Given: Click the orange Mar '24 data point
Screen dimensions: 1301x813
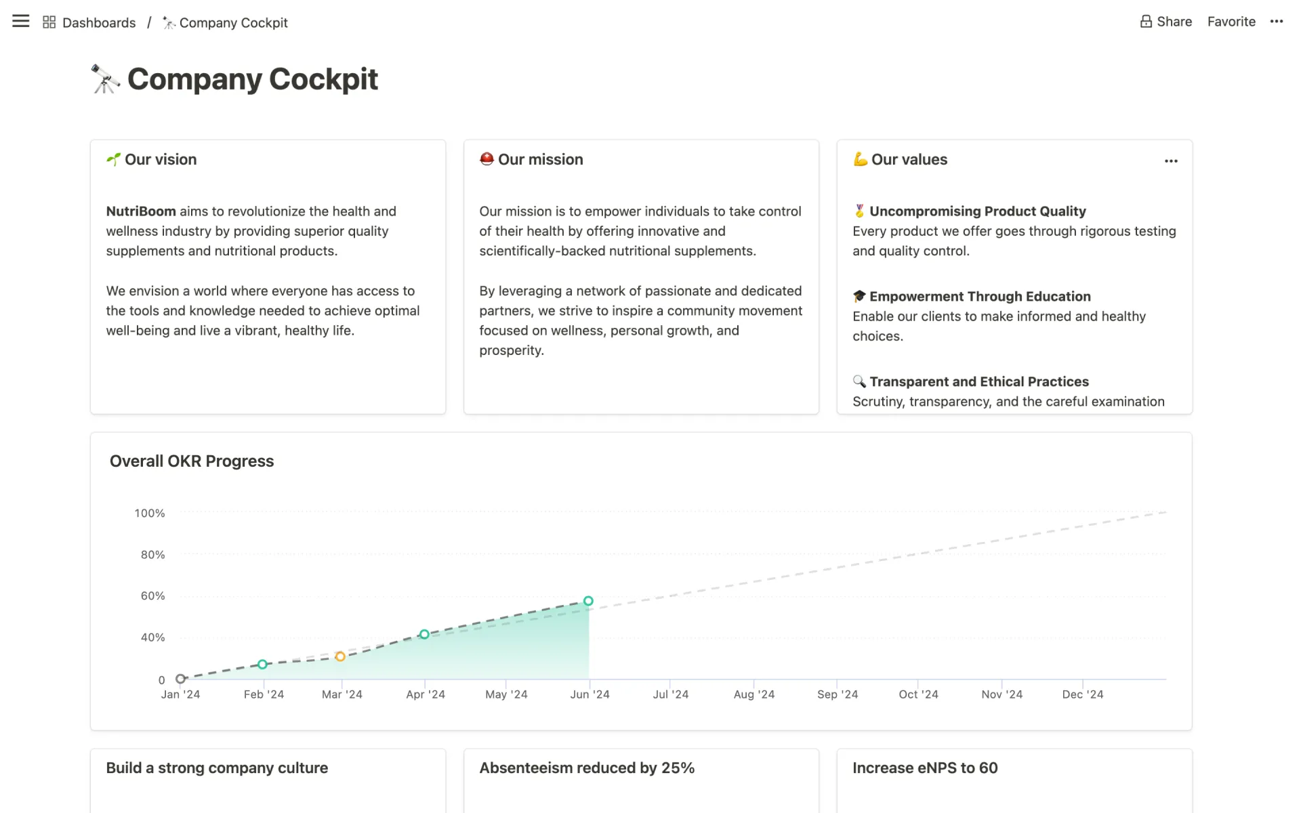Looking at the screenshot, I should (x=340, y=656).
